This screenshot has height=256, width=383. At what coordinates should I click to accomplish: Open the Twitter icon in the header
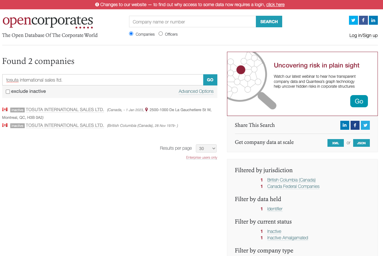click(x=353, y=20)
